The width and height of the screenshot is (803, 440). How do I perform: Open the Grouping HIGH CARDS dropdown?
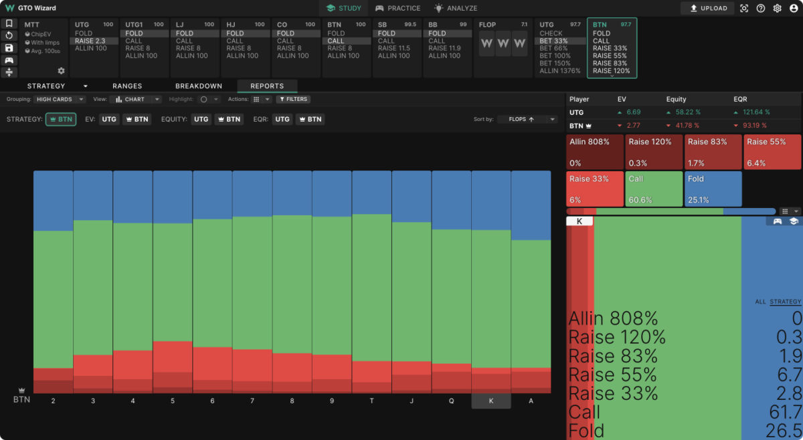tap(60, 99)
